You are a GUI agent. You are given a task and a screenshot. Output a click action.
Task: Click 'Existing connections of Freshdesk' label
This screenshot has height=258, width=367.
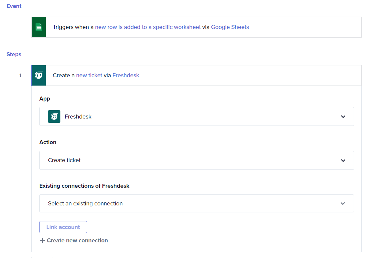coord(84,186)
